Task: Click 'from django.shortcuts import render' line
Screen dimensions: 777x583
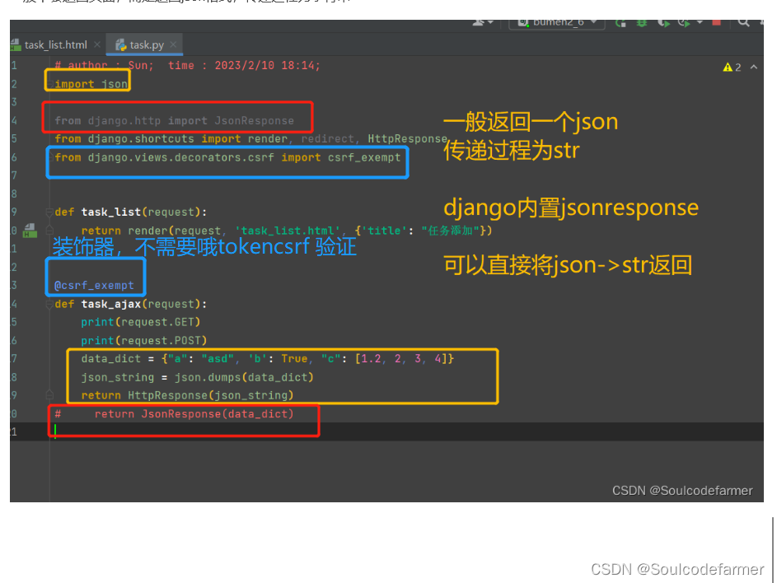Action: pos(251,139)
